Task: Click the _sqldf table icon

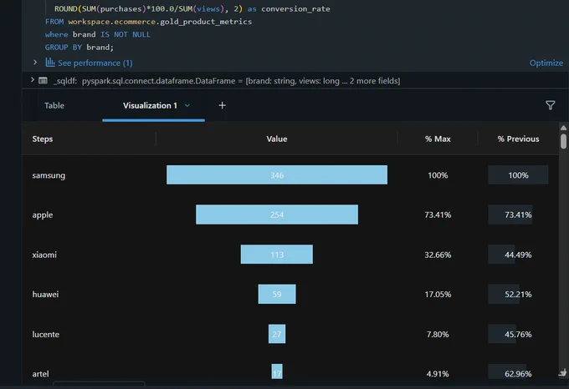Action: click(43, 80)
